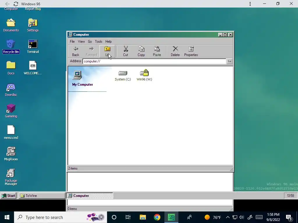Select the System (C:) drive

[x=123, y=76]
